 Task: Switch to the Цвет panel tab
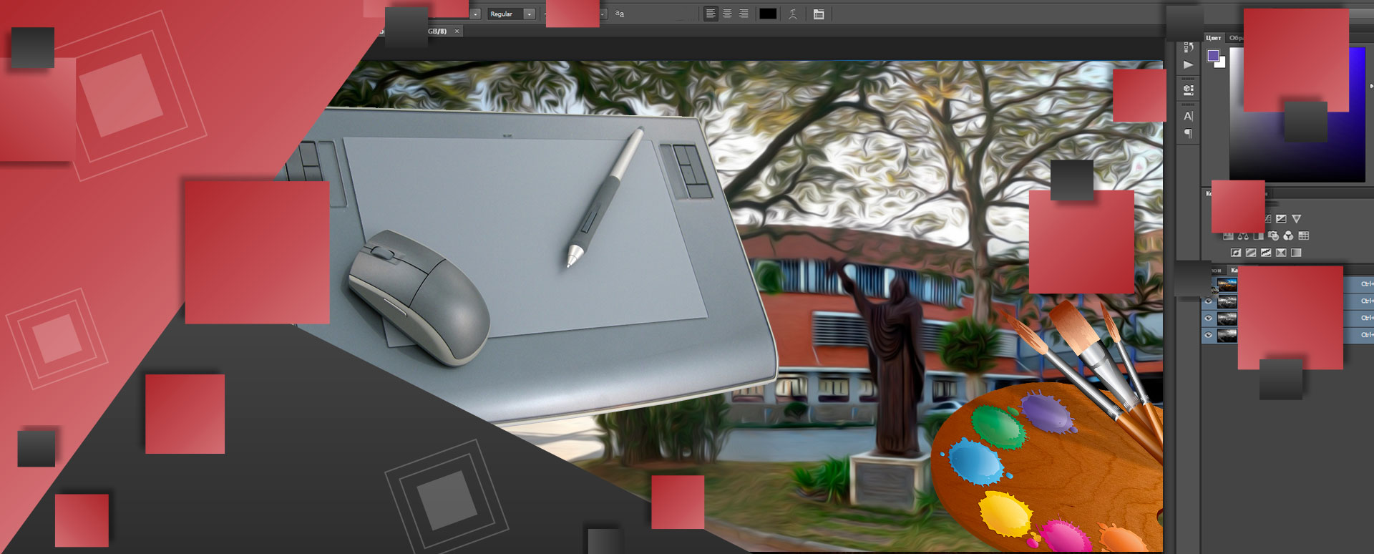click(1213, 38)
